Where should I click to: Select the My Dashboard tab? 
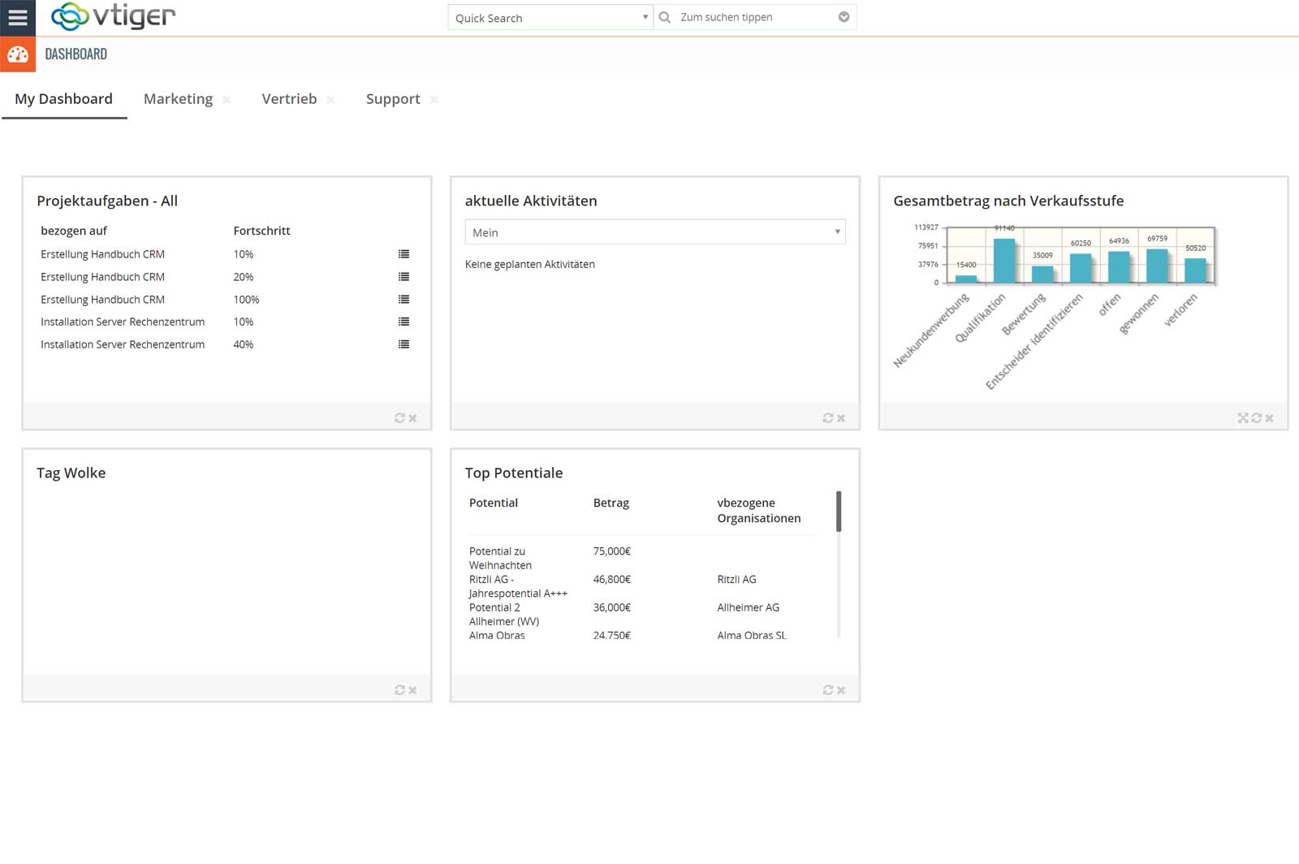[x=63, y=98]
